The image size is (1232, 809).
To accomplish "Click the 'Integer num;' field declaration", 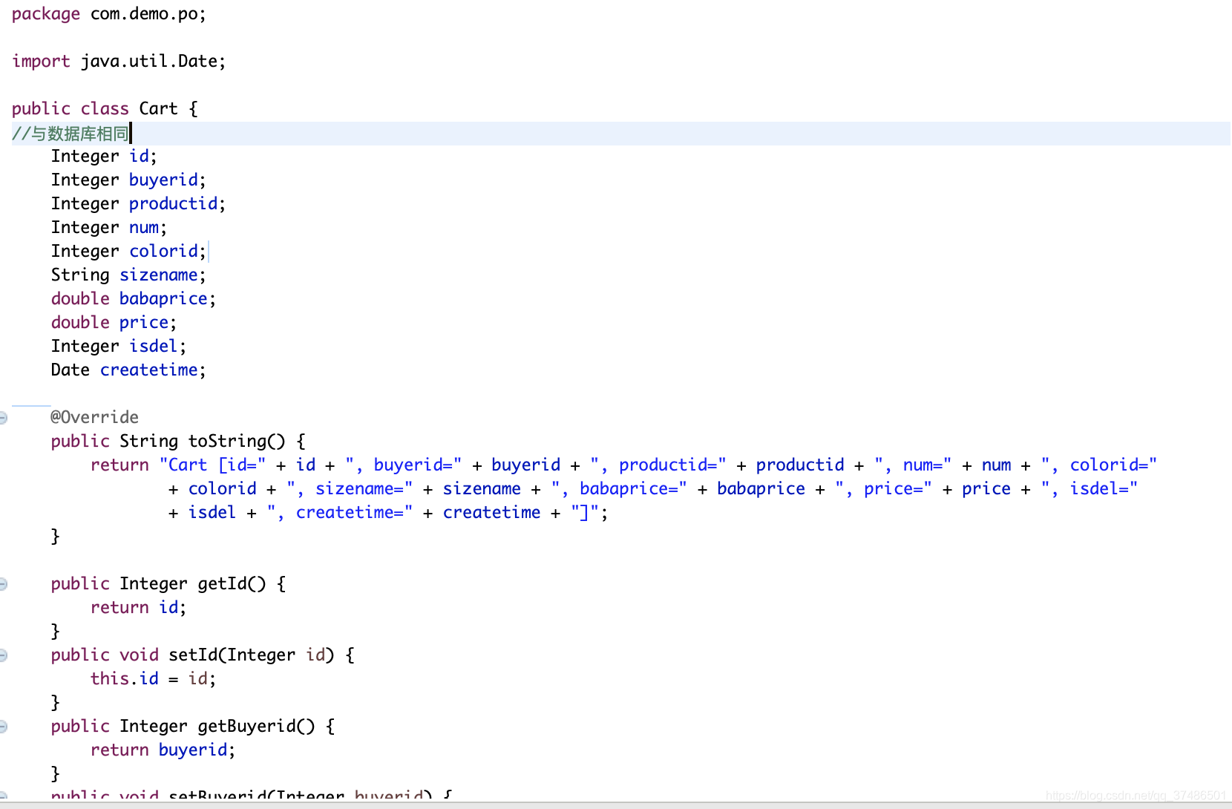I will 109,227.
